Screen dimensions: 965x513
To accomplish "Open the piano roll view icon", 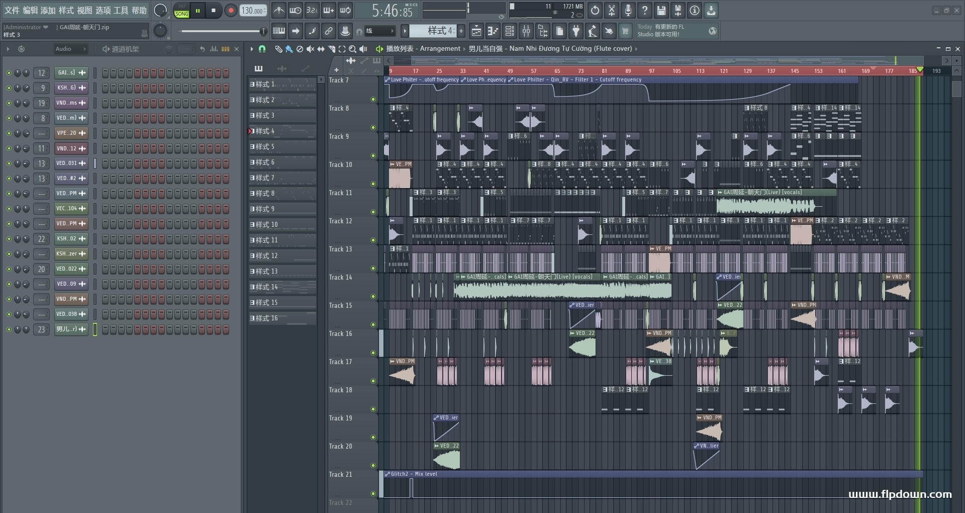I will pos(493,31).
